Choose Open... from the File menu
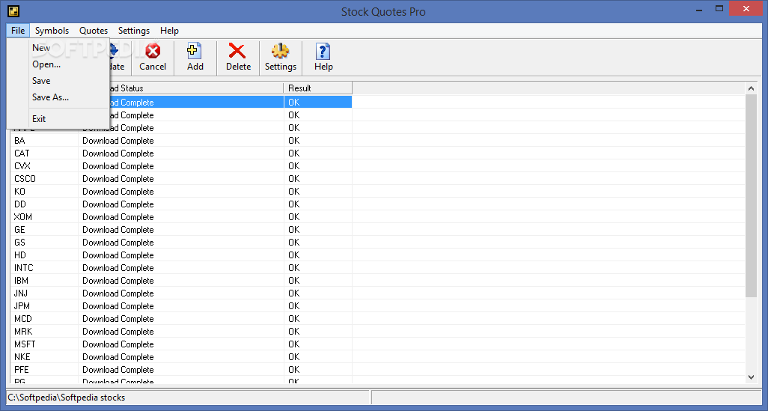Image resolution: width=768 pixels, height=411 pixels. point(58,64)
